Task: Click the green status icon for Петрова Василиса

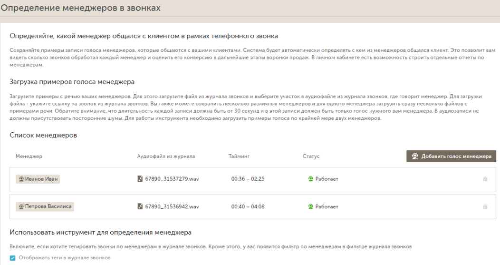Action: [x=310, y=206]
